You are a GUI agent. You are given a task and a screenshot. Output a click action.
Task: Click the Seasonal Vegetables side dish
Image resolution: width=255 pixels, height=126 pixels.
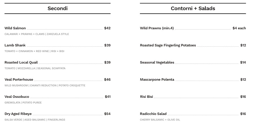[157, 62]
